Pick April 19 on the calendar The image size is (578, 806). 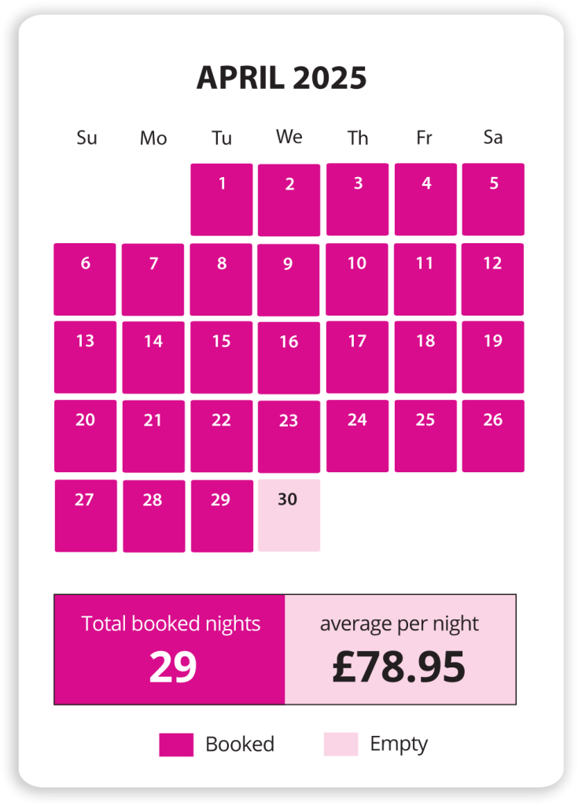click(x=493, y=357)
